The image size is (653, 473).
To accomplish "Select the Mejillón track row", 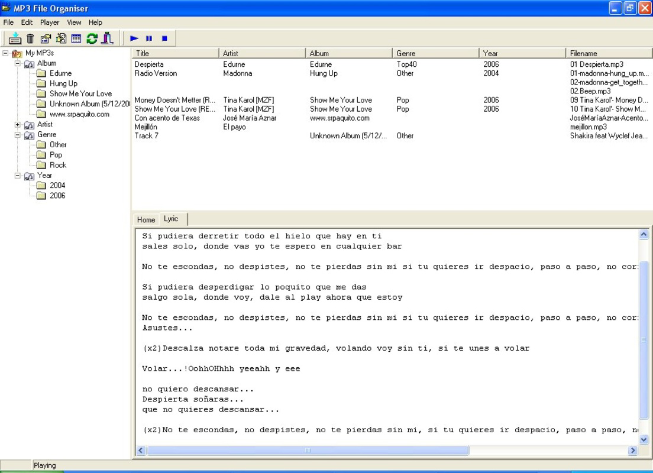I will click(392, 127).
